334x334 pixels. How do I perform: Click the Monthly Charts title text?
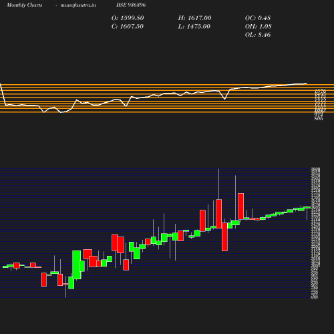click(25, 5)
